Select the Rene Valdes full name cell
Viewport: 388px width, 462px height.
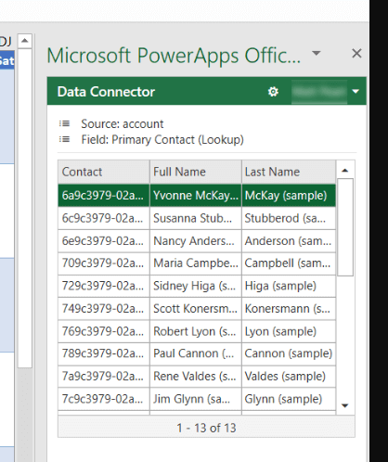click(x=196, y=377)
